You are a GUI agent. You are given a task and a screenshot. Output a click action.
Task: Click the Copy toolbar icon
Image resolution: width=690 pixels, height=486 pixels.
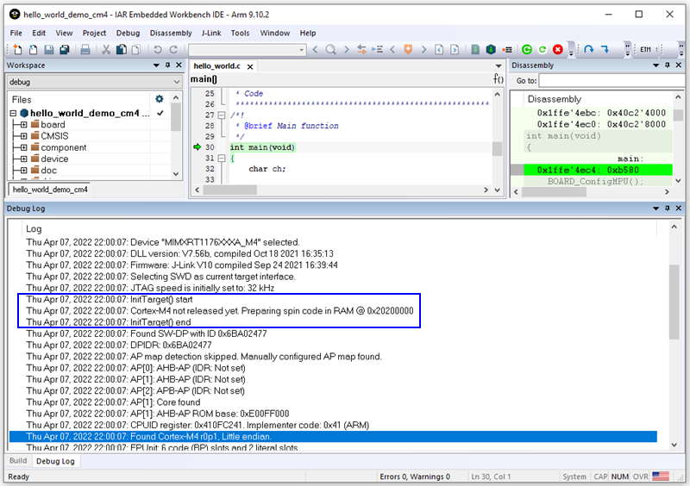(x=121, y=49)
